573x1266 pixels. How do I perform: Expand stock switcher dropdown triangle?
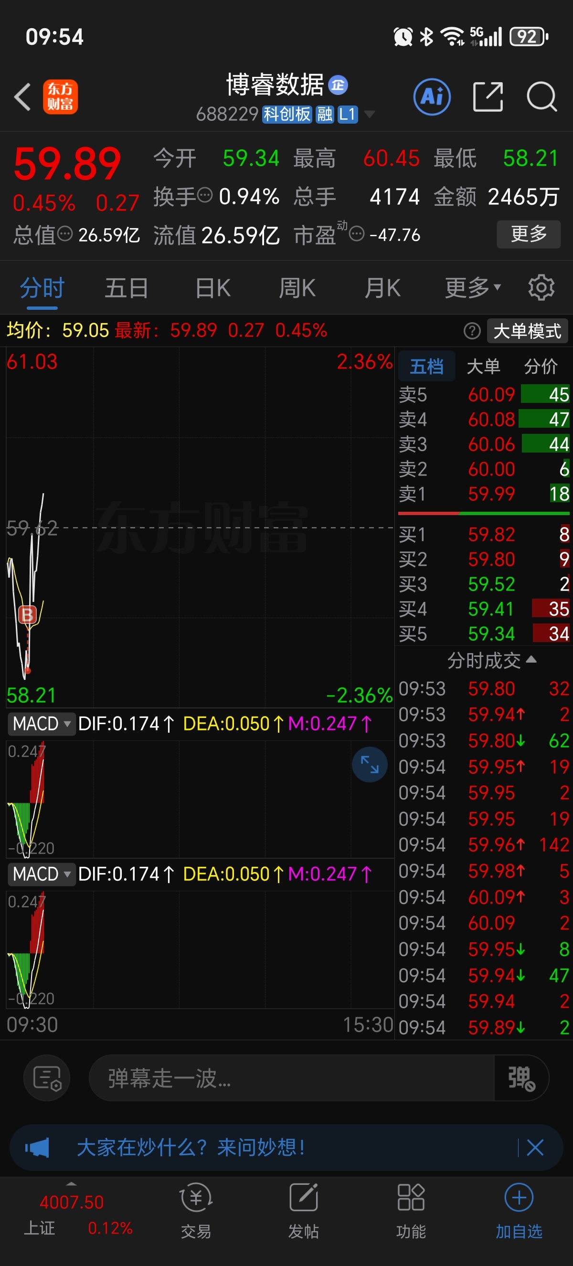coord(369,115)
